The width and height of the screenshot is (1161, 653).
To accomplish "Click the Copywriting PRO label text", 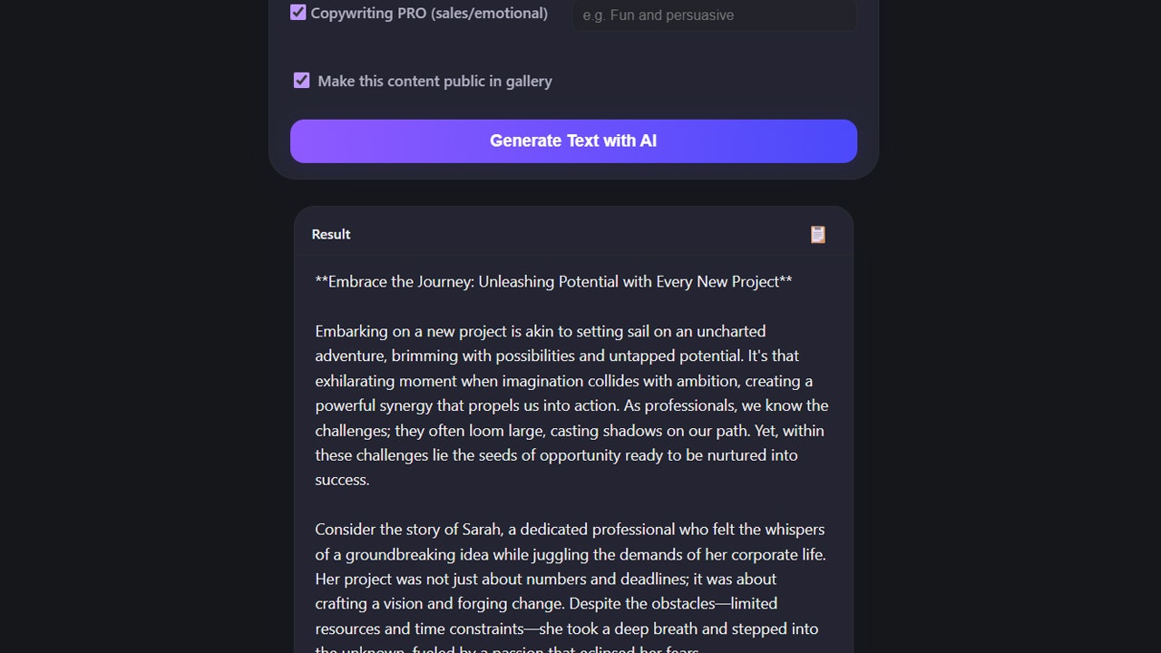I will [429, 13].
